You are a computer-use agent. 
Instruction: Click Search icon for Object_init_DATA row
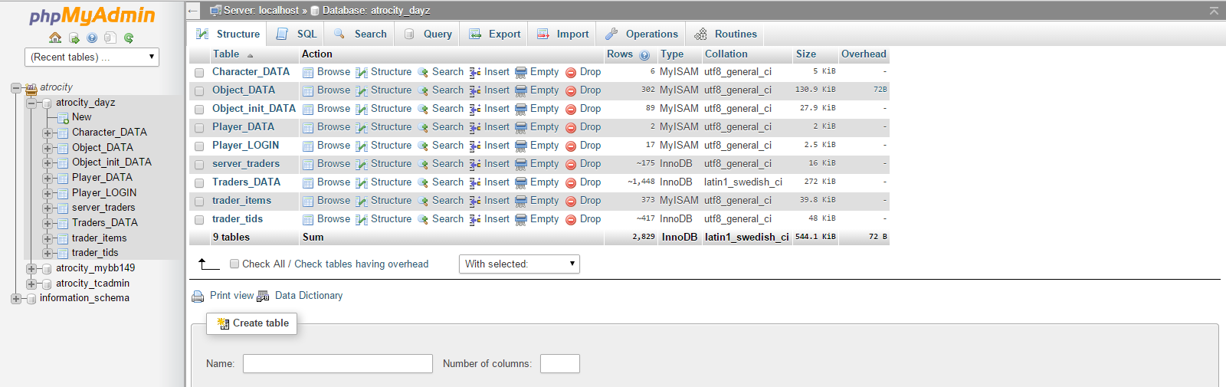tap(423, 110)
